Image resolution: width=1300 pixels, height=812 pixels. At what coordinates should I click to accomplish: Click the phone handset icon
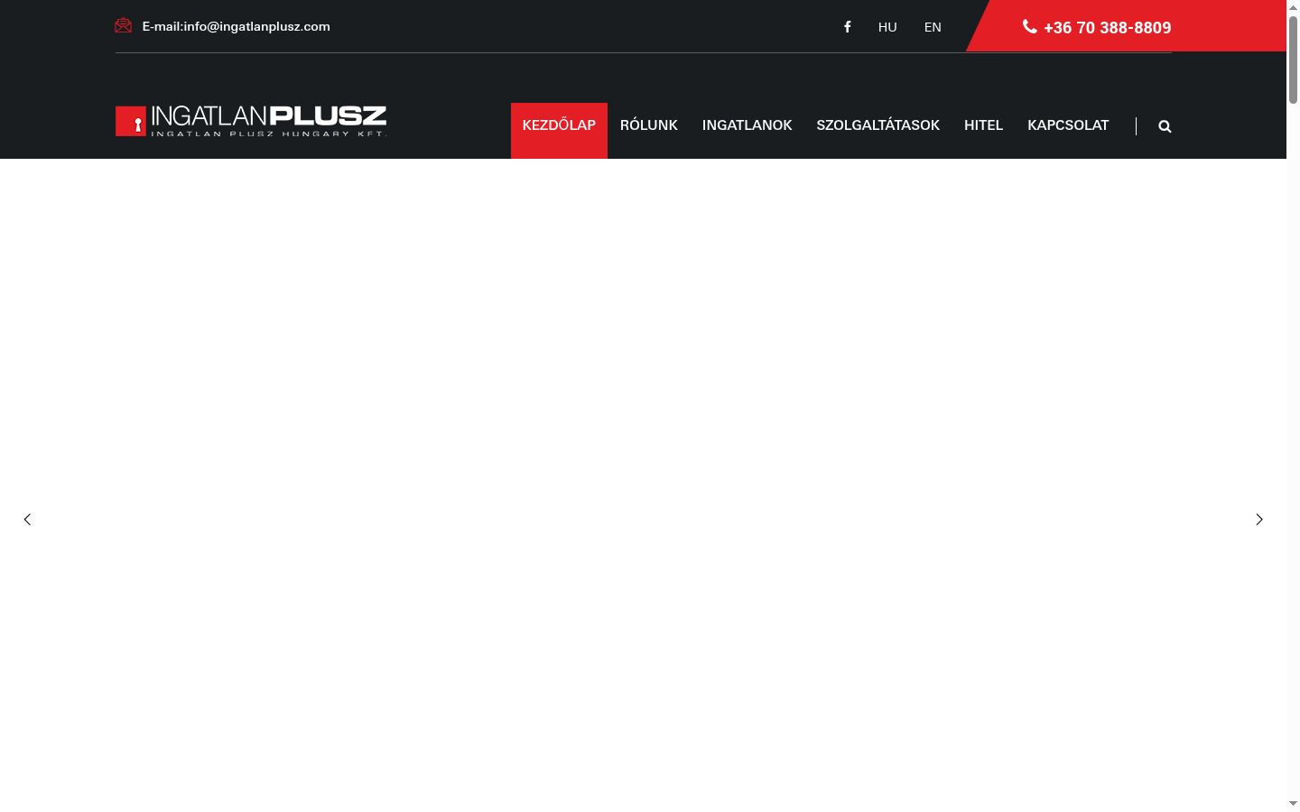point(1029,26)
